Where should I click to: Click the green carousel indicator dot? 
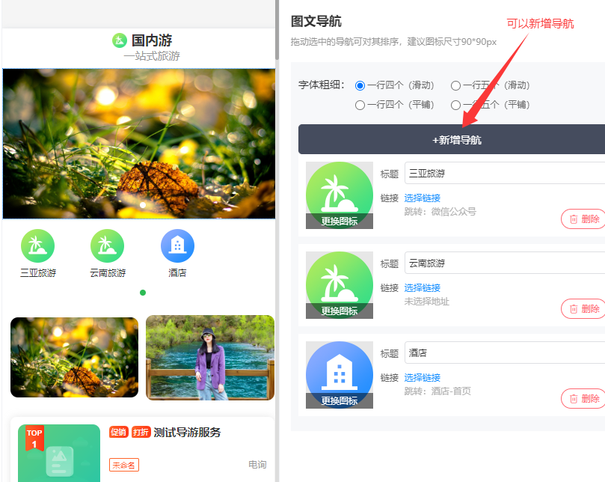(143, 293)
